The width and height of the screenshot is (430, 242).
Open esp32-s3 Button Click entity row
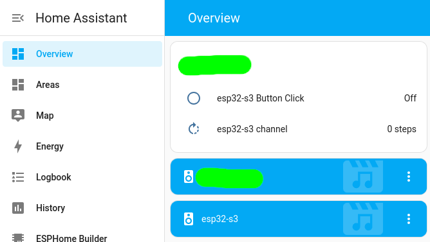pyautogui.click(x=299, y=98)
